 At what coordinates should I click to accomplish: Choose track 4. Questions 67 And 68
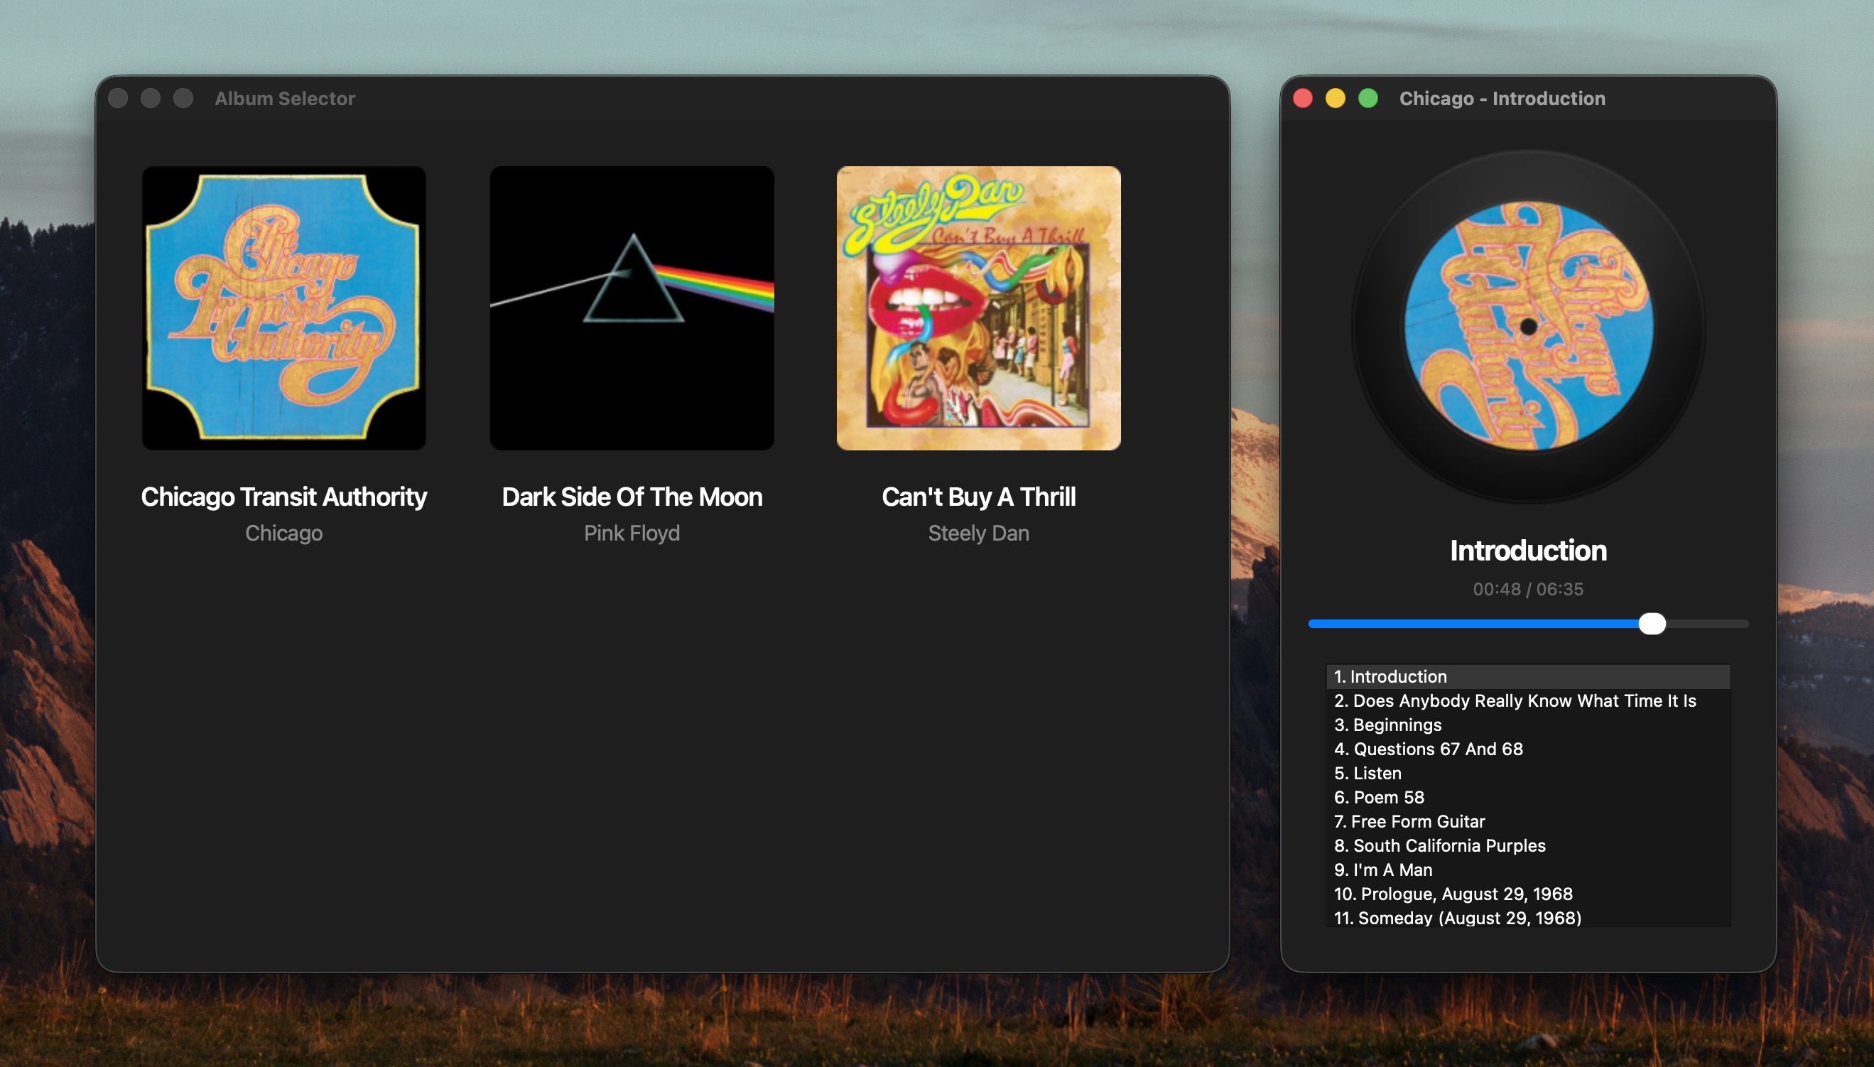[1428, 749]
